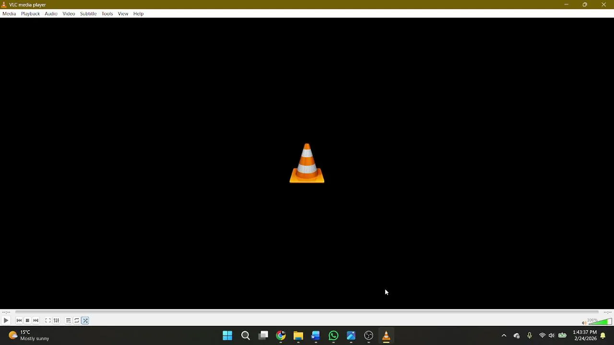This screenshot has height=345, width=614.
Task: Open the Tools menu
Action: click(107, 14)
